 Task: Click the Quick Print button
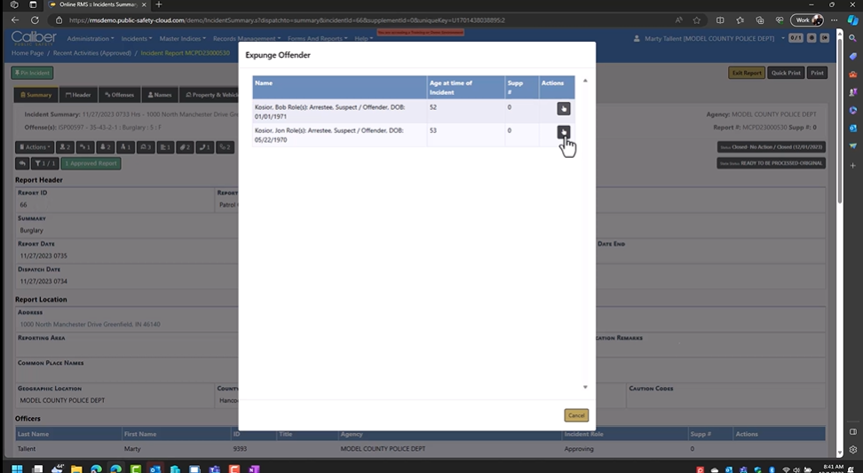coord(785,73)
